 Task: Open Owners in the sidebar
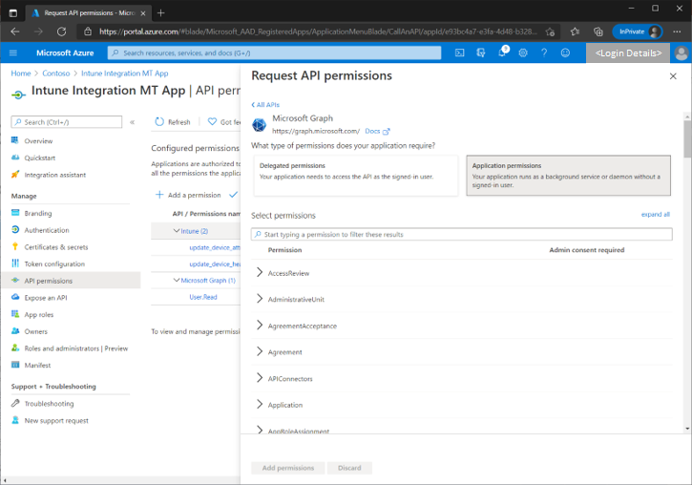35,331
